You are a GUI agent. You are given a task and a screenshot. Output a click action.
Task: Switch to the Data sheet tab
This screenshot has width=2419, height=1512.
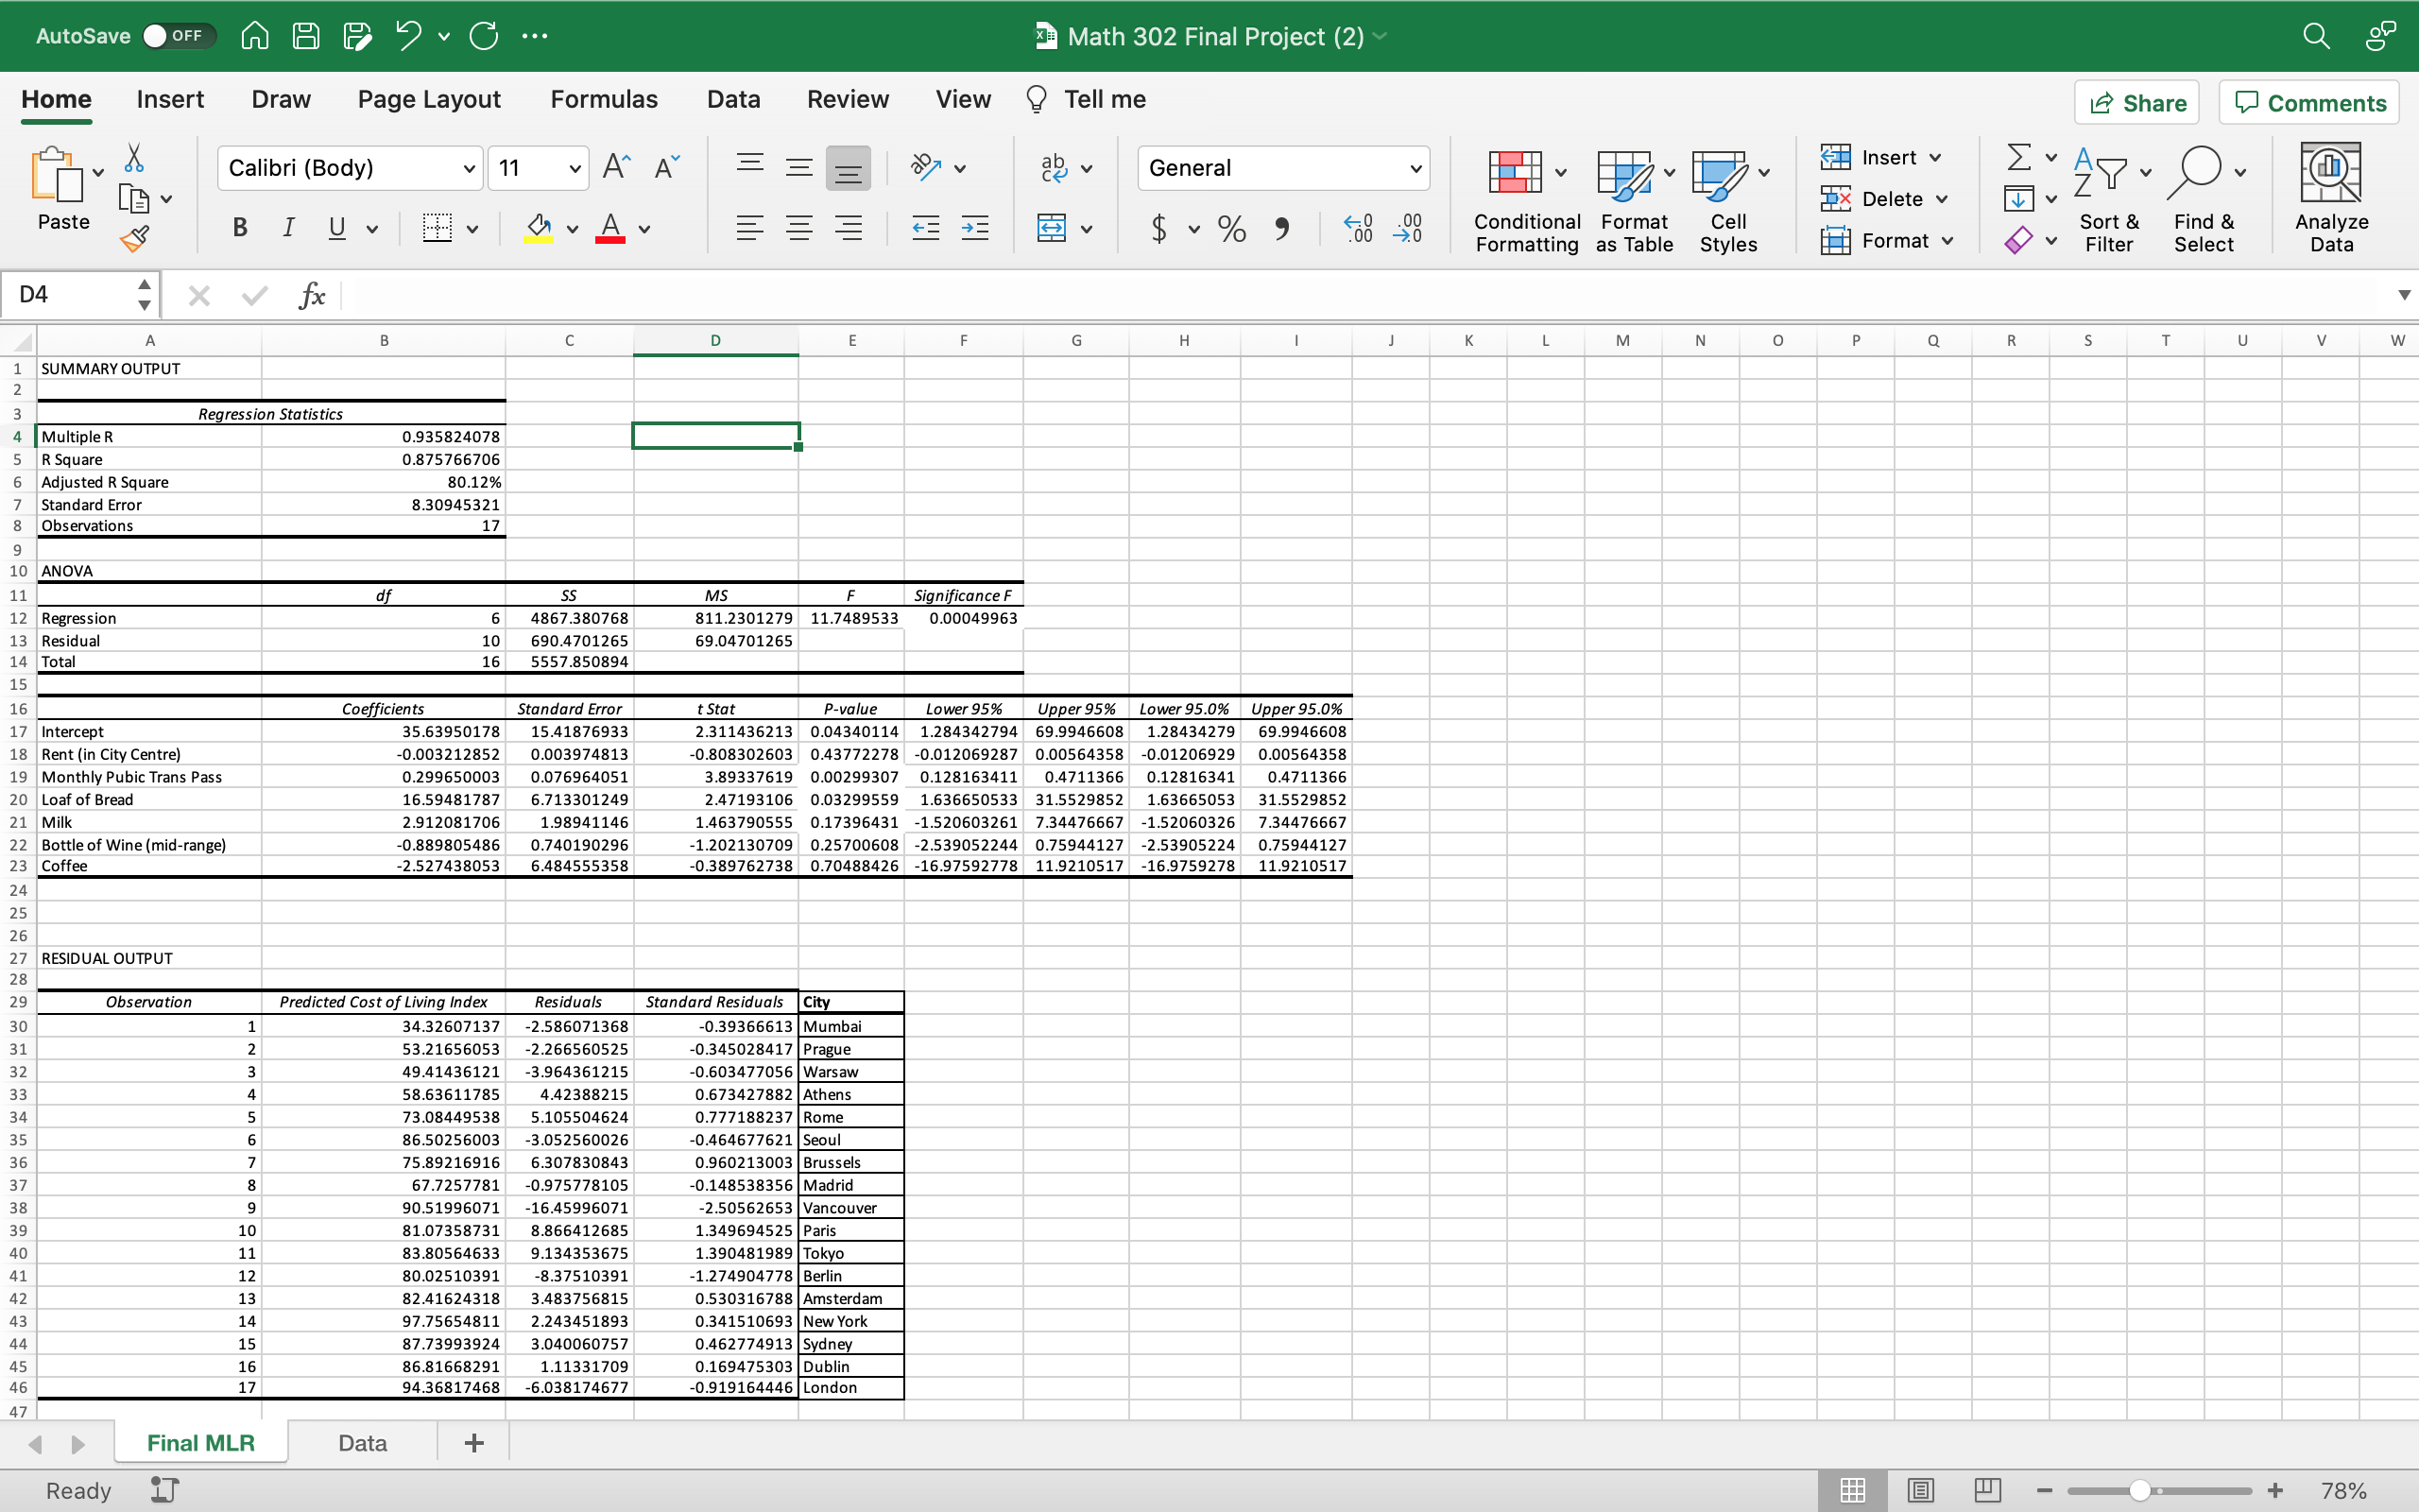tap(362, 1443)
